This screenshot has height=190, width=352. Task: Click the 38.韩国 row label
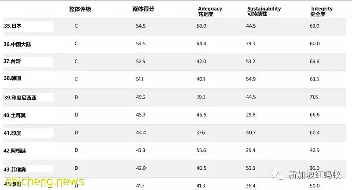[x=12, y=78]
